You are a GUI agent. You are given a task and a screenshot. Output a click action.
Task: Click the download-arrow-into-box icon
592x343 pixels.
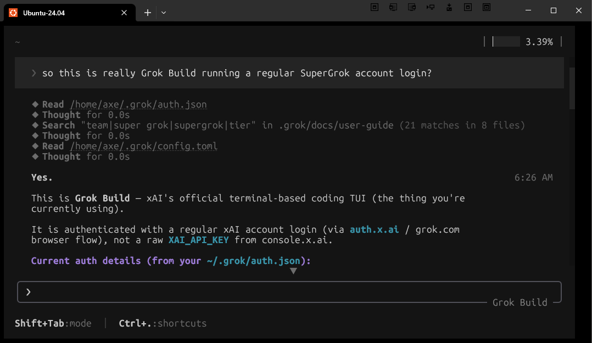449,7
